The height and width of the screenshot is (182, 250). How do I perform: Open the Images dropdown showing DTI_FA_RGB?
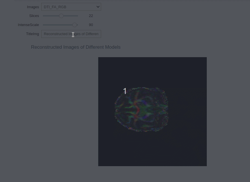point(68,7)
